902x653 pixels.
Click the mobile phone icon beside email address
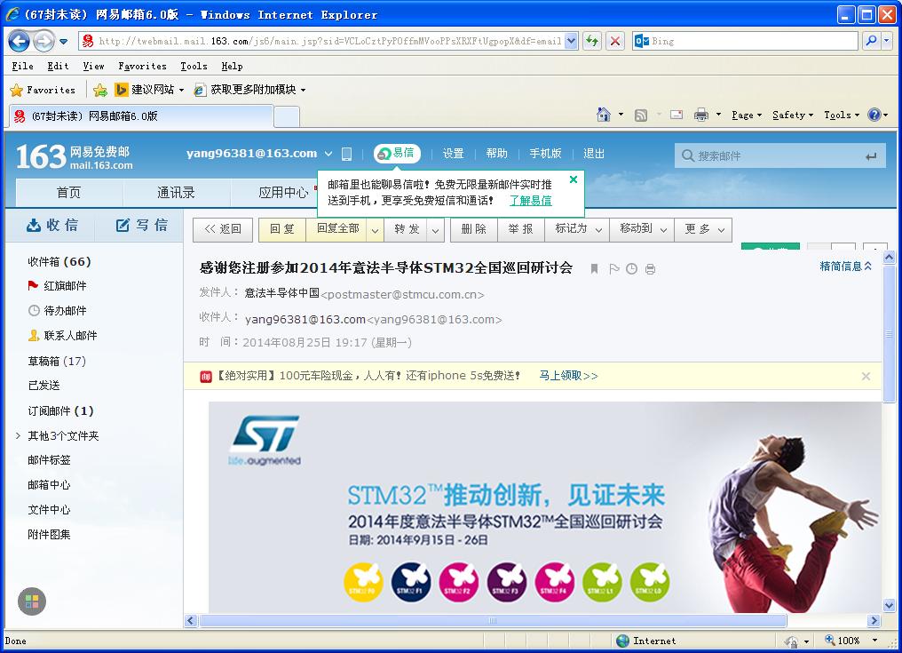[x=347, y=154]
